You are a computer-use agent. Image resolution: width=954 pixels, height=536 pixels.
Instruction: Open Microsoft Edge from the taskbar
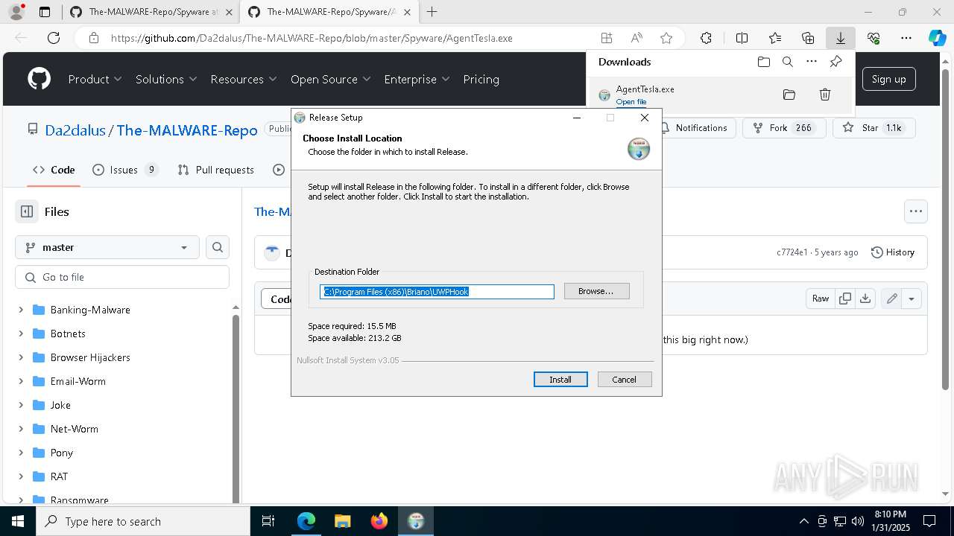tap(306, 521)
